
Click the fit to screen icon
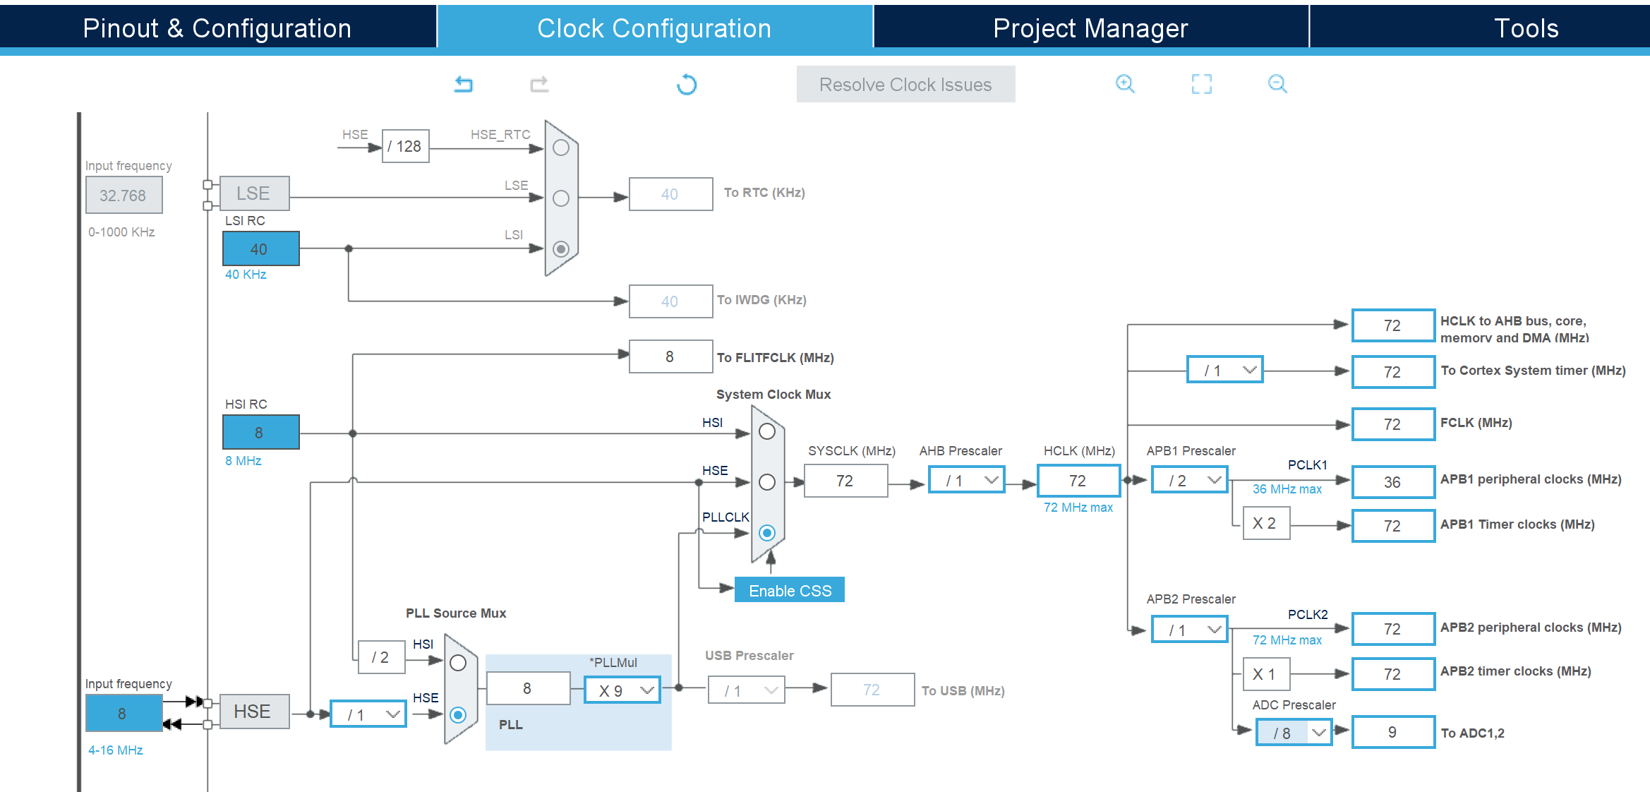point(1201,84)
